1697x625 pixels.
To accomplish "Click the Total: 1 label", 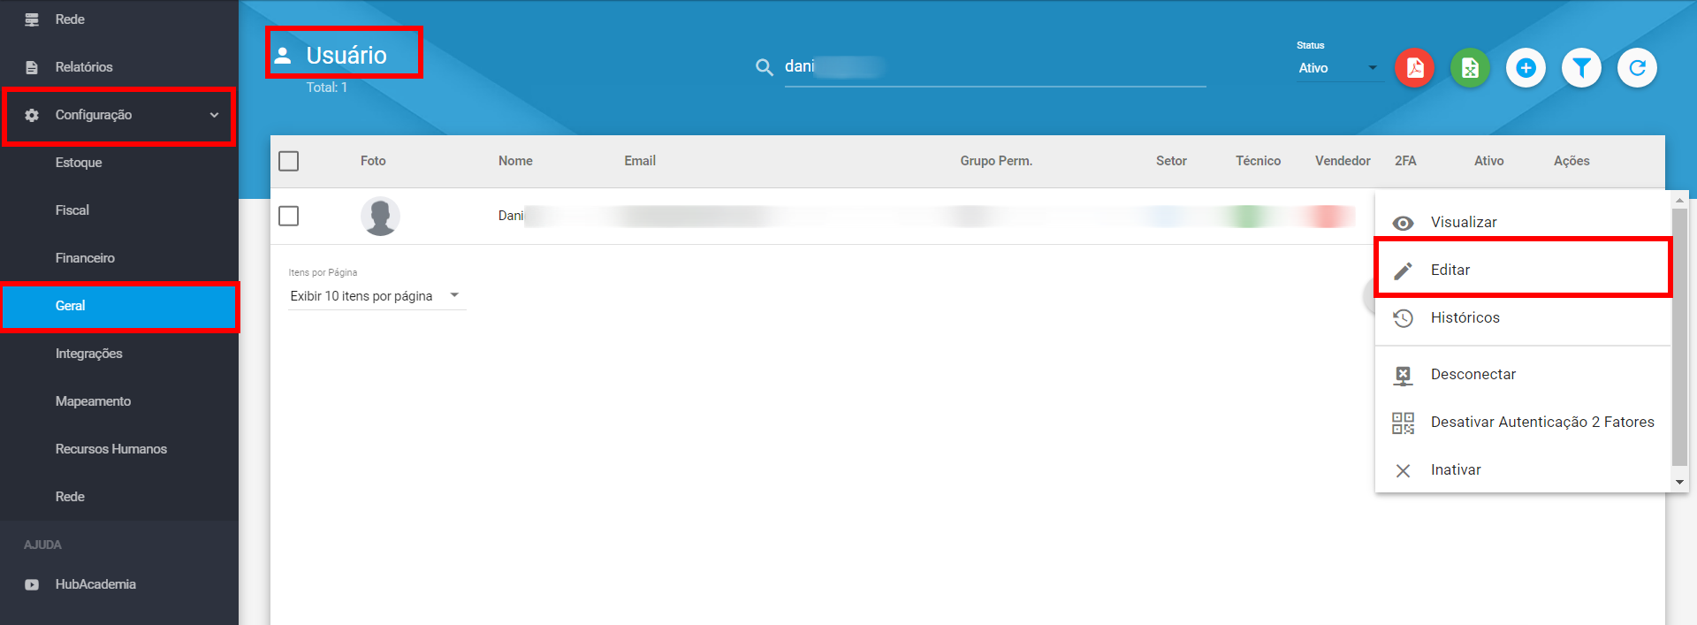I will coord(326,88).
